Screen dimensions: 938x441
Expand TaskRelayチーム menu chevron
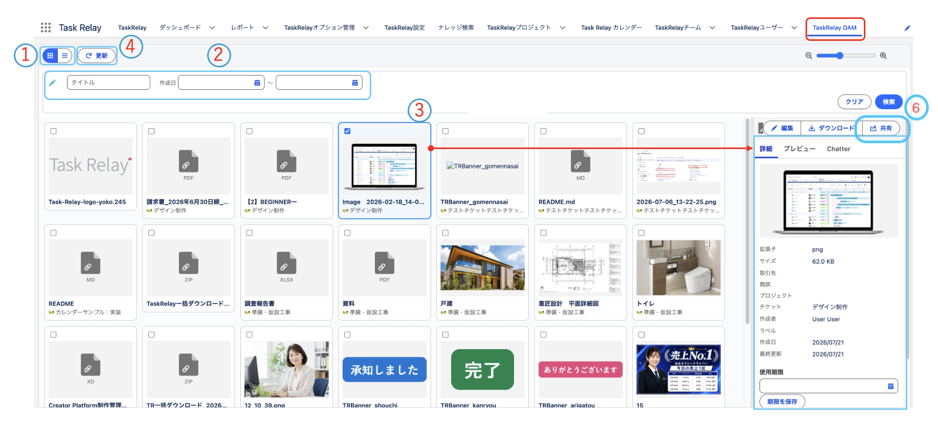(712, 28)
